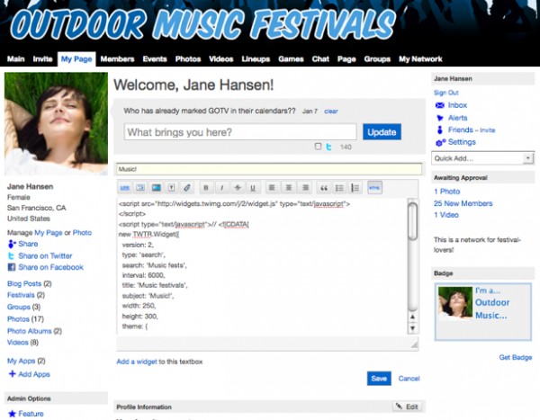Click the Add a widget link
540x420 pixels.
point(137,362)
